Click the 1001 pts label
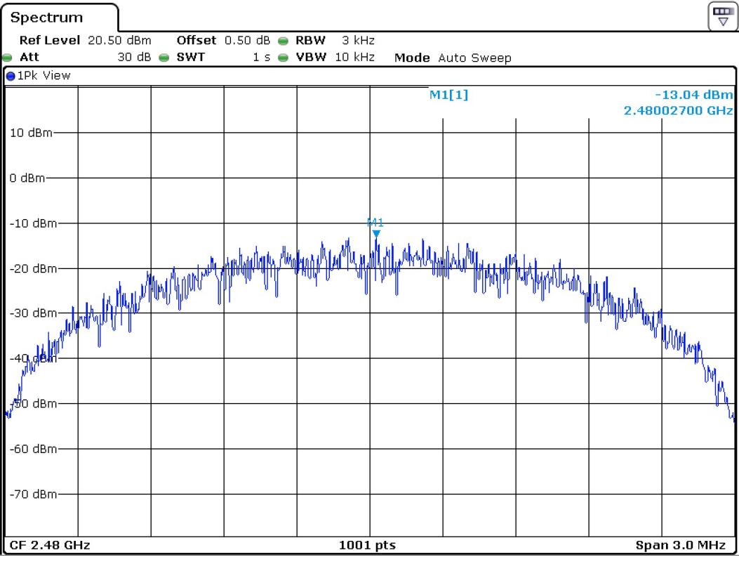The width and height of the screenshot is (739, 576). coord(367,545)
